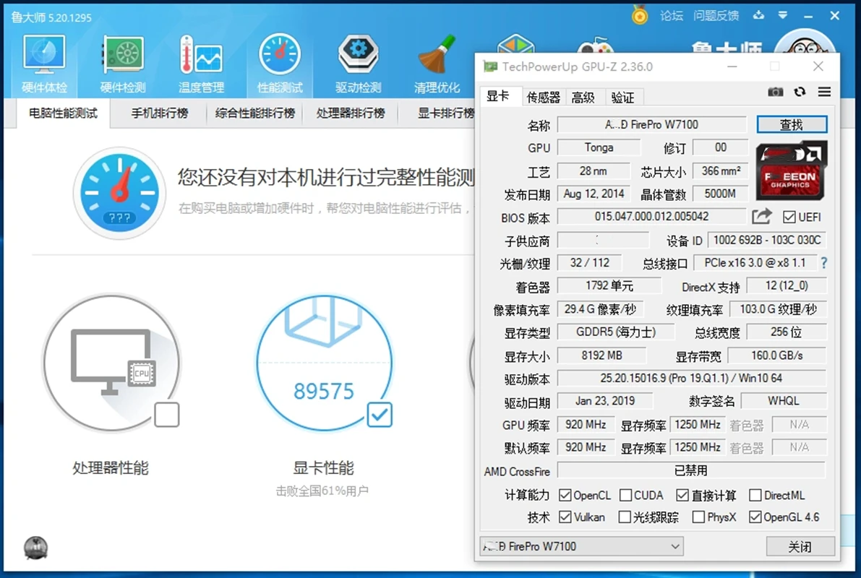Click the round avatar icon at bottom left

[x=35, y=547]
